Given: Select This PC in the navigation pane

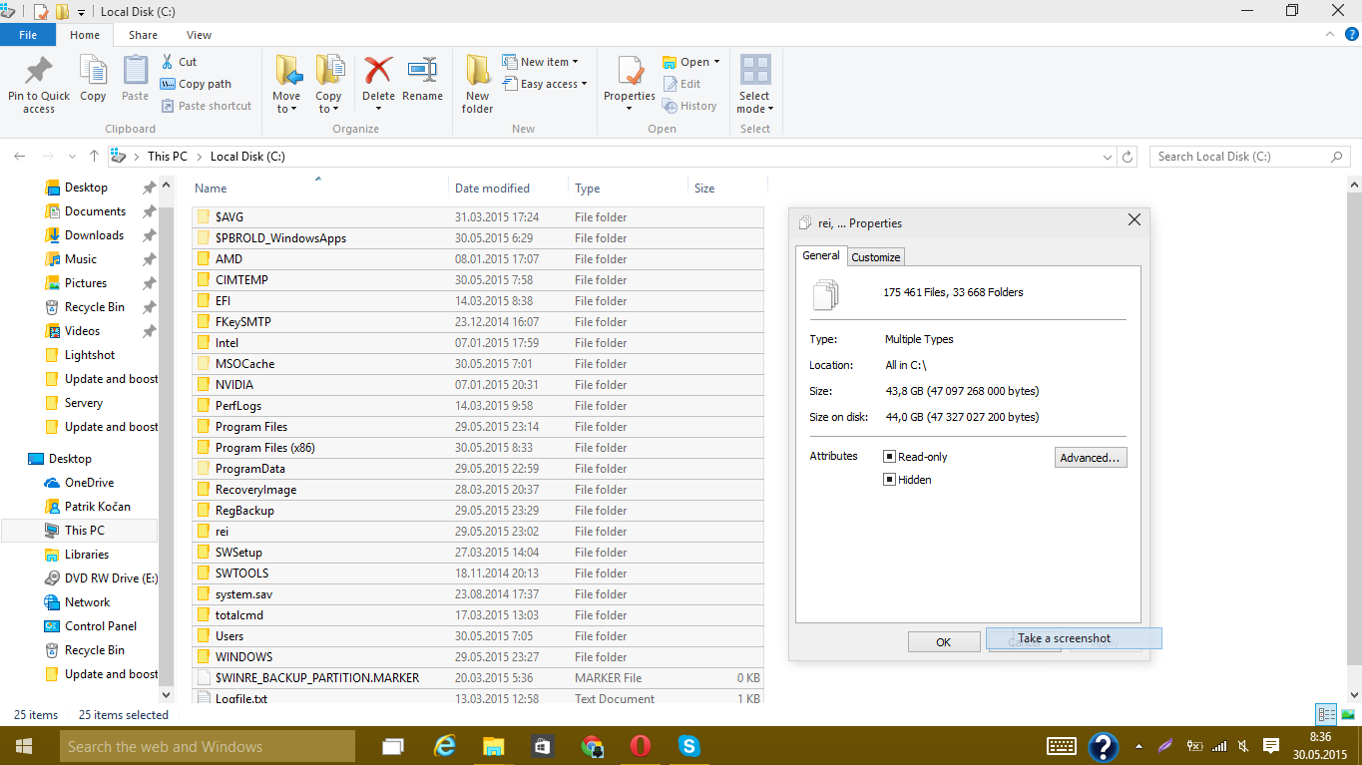Looking at the screenshot, I should coord(84,531).
